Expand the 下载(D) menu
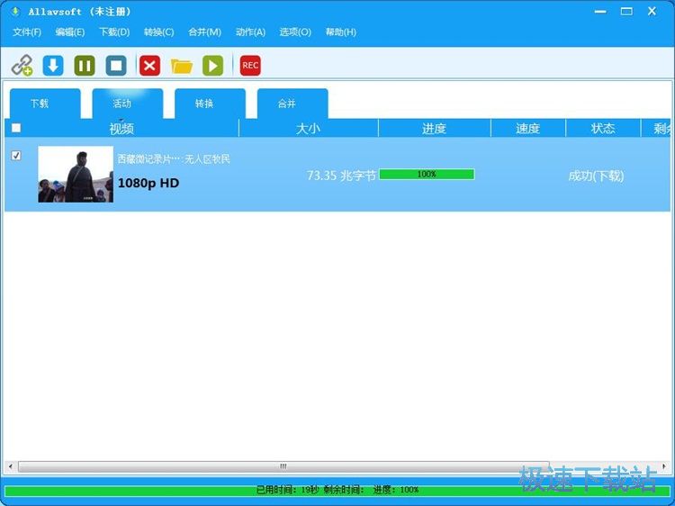 click(114, 32)
